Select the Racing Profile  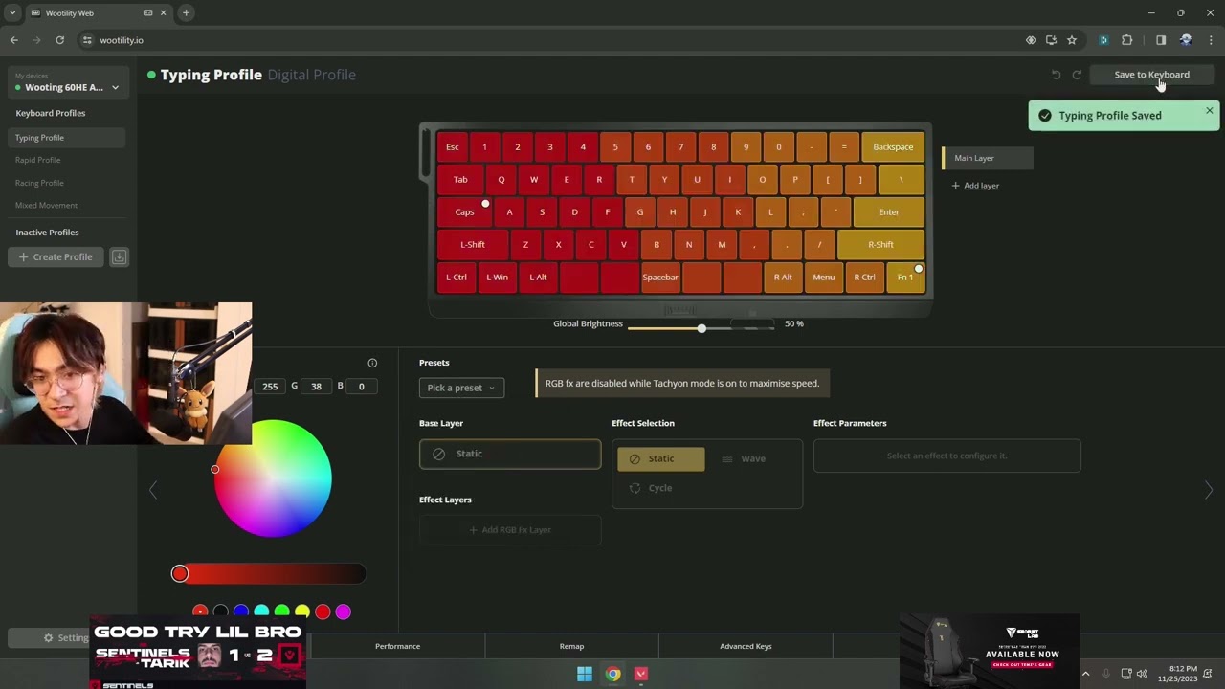[39, 183]
